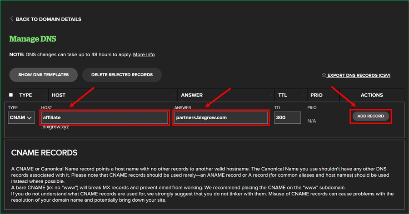Open the More Info link
409x214 pixels.
(144, 54)
